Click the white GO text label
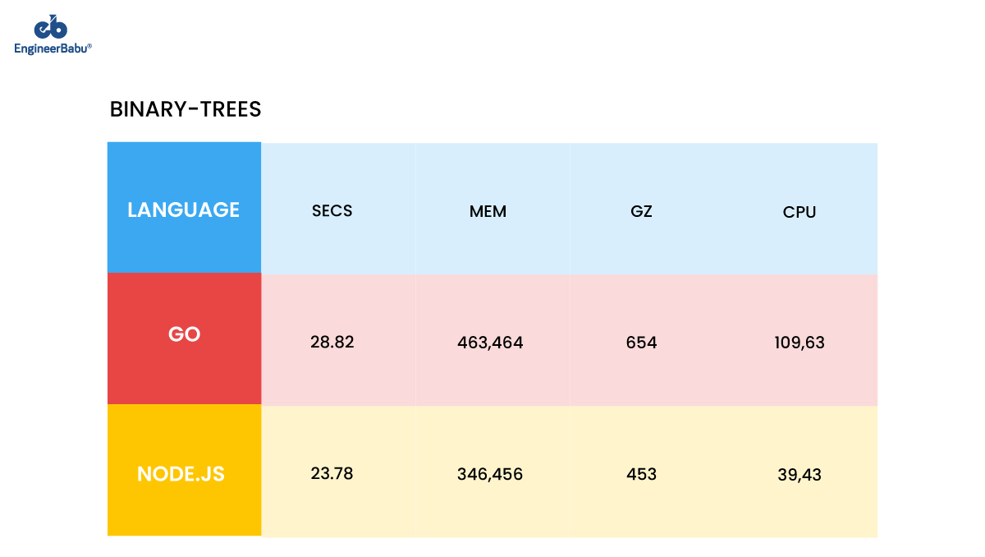 tap(184, 335)
